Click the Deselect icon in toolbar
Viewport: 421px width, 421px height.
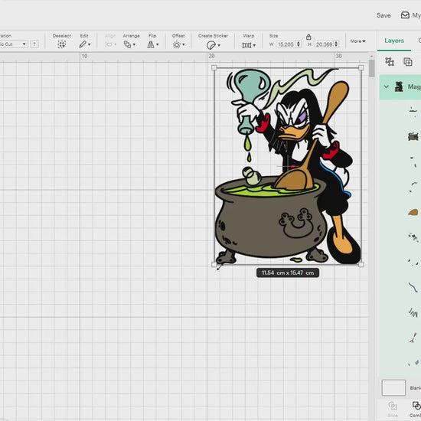click(x=61, y=44)
